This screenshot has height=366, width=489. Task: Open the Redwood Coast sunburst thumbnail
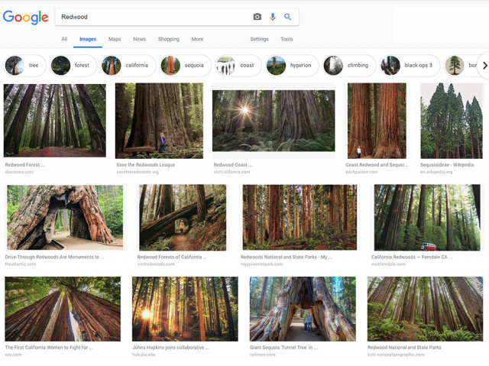[x=273, y=120]
